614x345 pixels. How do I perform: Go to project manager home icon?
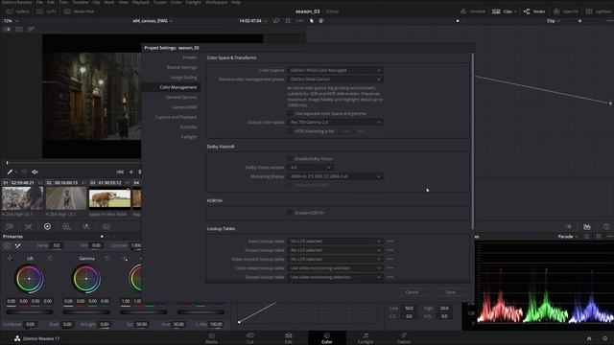(x=589, y=338)
